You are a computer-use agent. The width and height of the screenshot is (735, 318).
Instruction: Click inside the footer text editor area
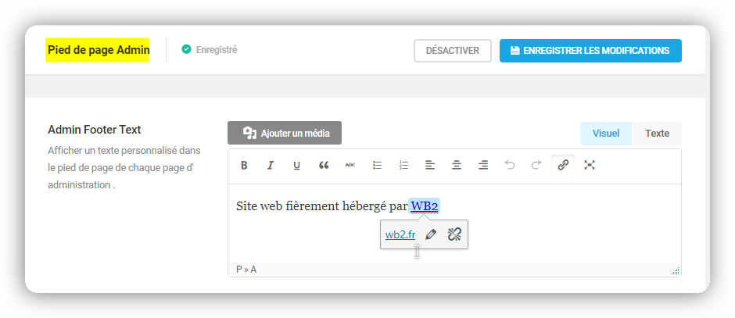pos(454,223)
